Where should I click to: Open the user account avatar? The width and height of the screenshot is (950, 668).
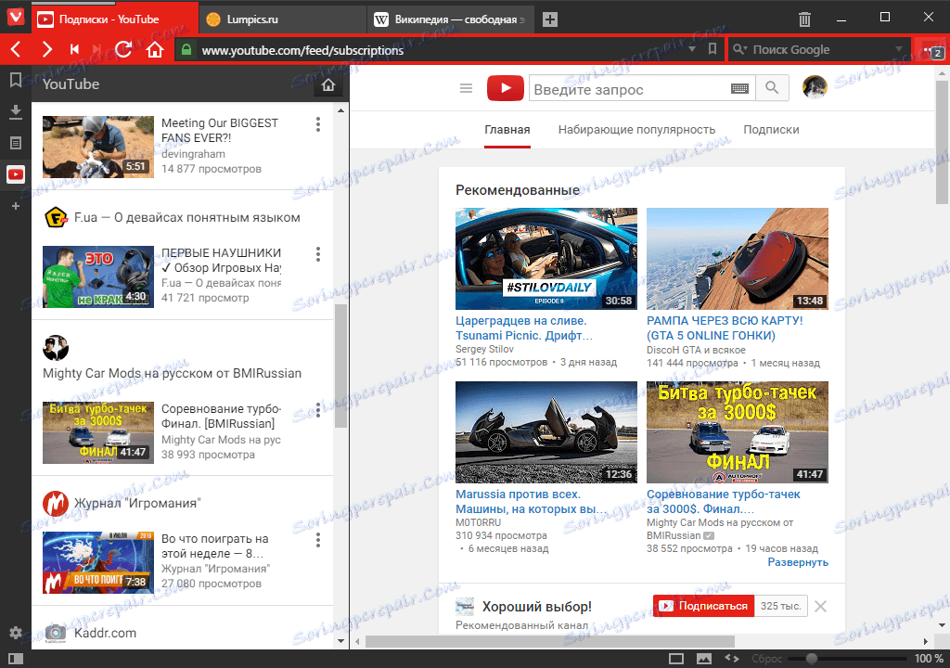click(x=815, y=88)
